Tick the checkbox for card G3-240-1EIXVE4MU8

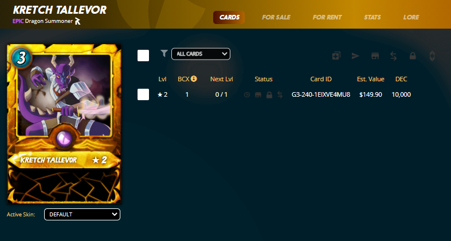coord(143,94)
